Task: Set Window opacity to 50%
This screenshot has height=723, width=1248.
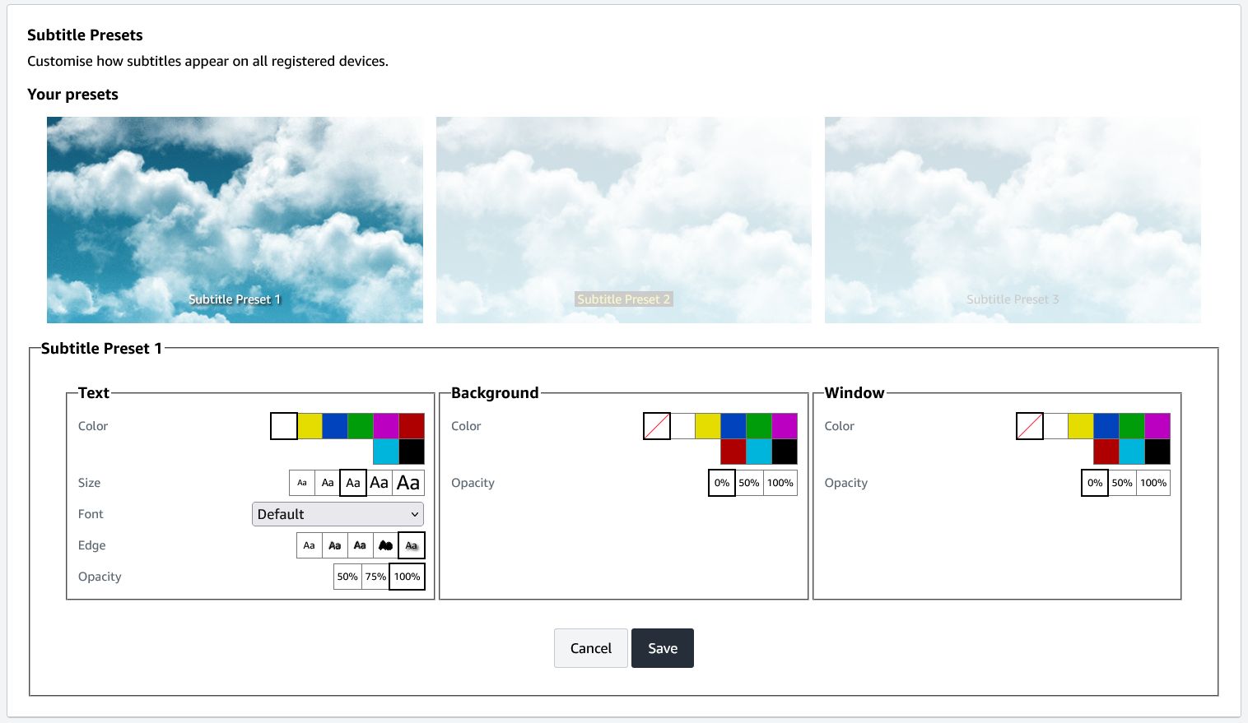Action: pyautogui.click(x=1122, y=483)
